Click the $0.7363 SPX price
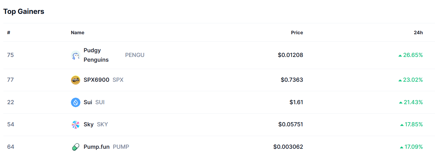The image size is (435, 157). 292,80
